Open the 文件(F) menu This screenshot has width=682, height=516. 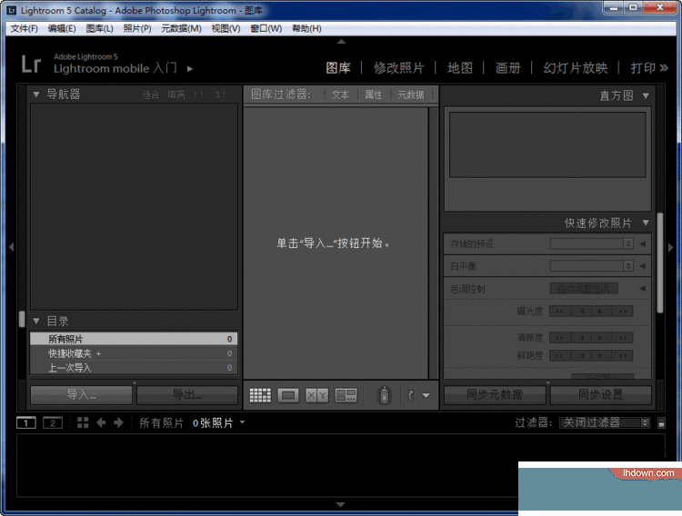pos(24,29)
